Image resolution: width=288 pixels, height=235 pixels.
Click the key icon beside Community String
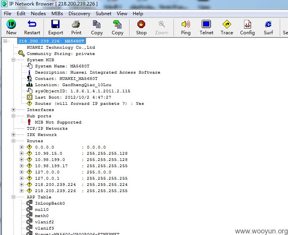[x=21, y=53]
